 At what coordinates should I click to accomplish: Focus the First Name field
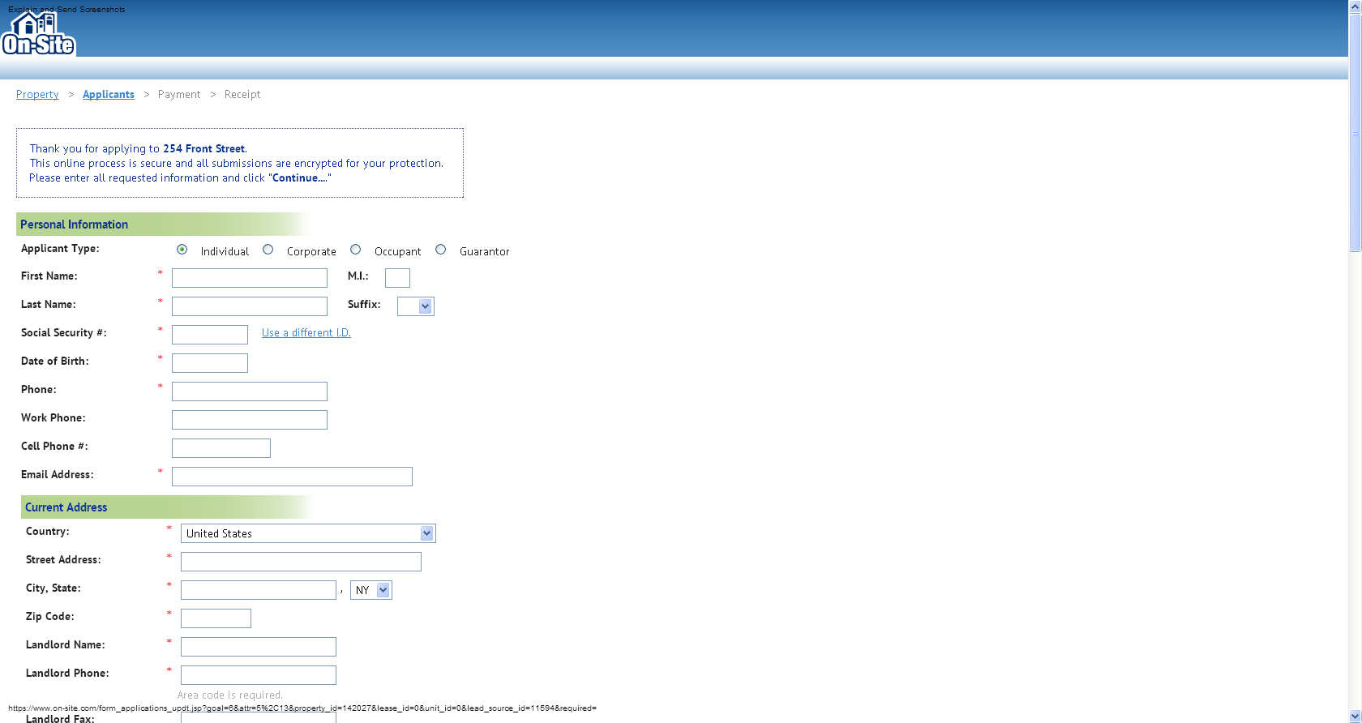click(x=250, y=278)
